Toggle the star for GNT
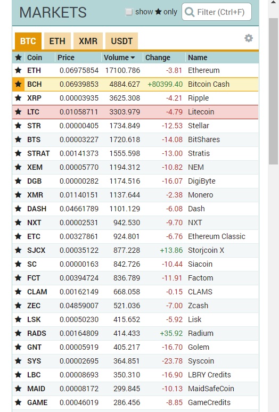This screenshot has width=279, height=412. tap(18, 347)
